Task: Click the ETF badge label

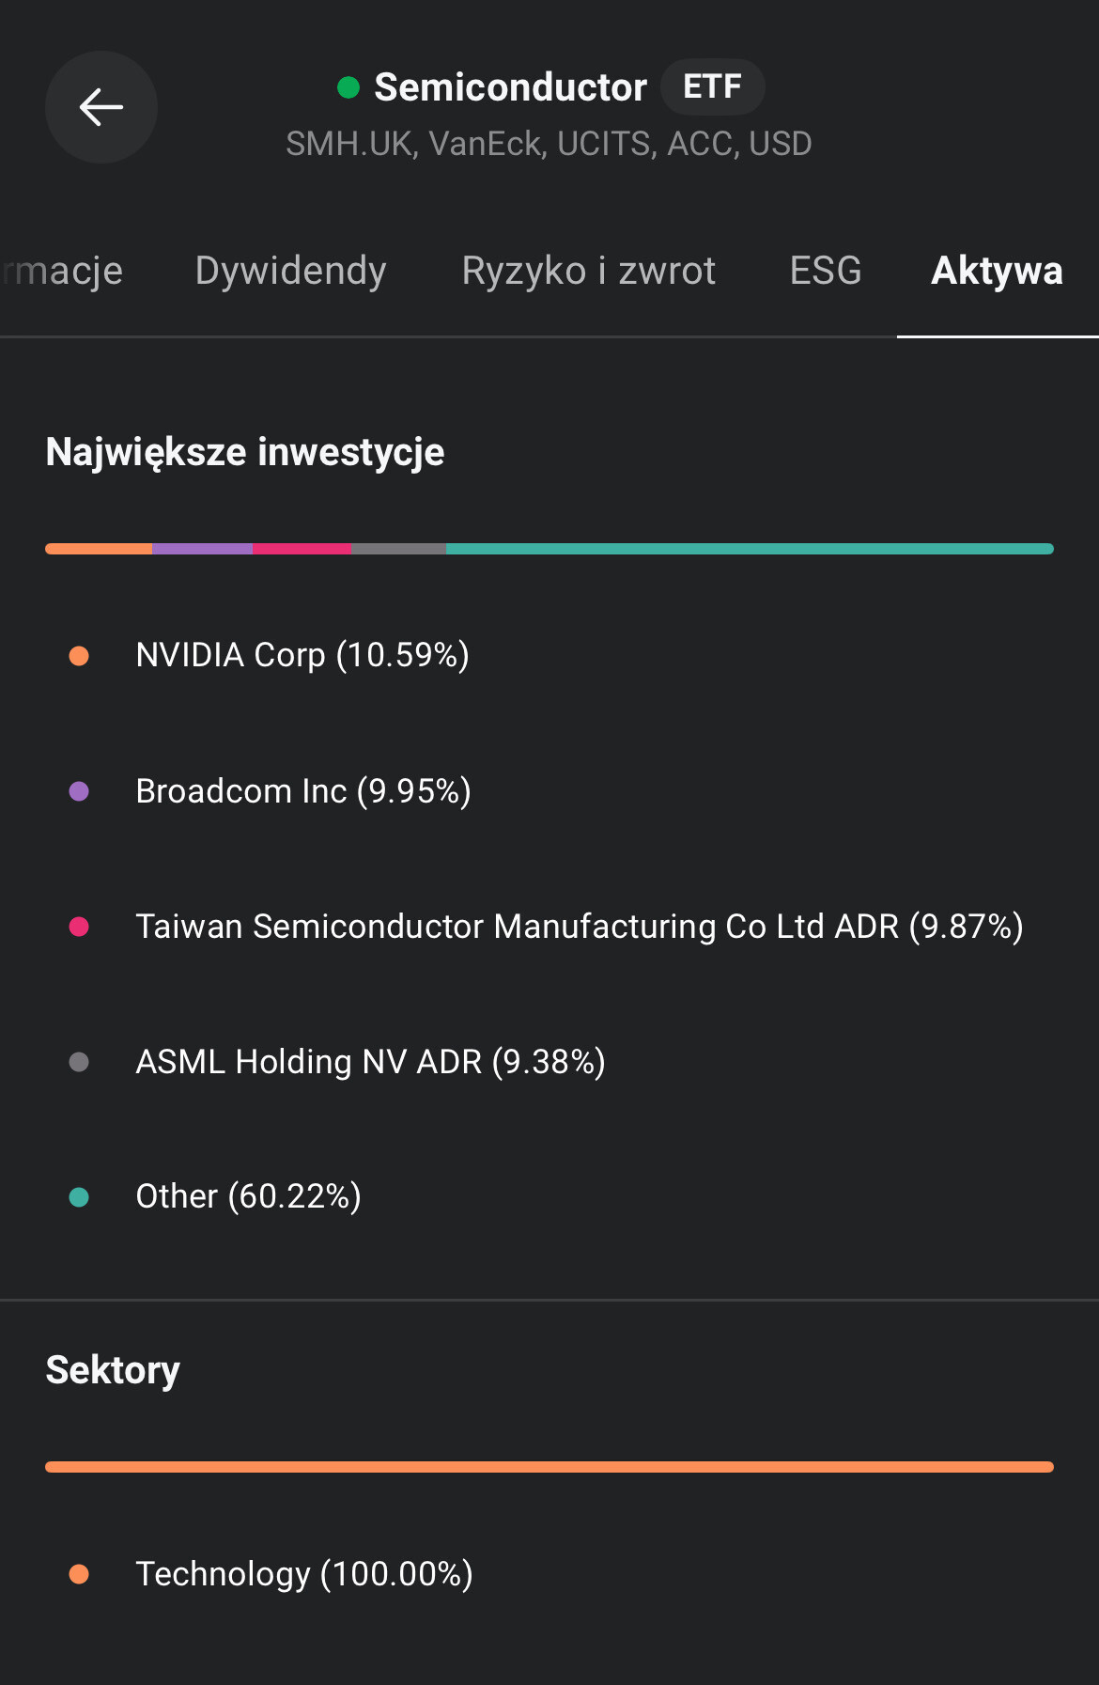Action: click(712, 87)
